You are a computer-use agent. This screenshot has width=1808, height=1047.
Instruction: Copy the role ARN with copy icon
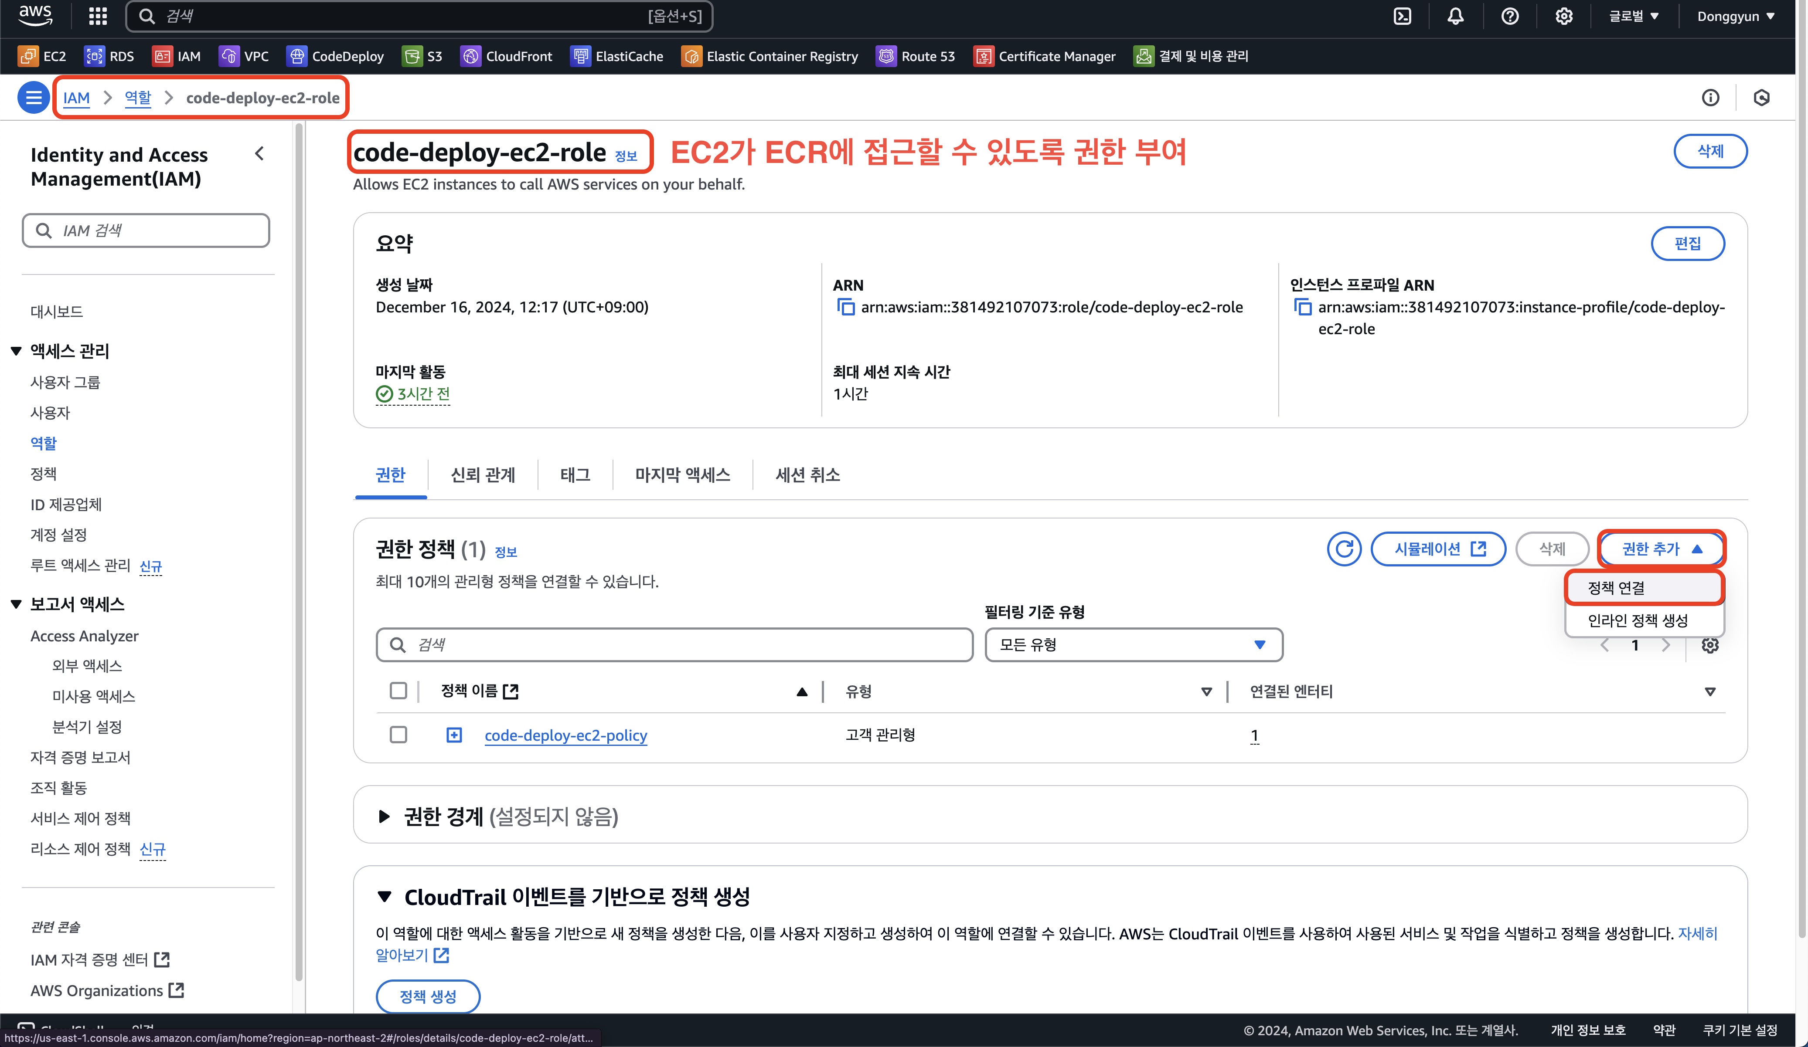click(x=846, y=308)
